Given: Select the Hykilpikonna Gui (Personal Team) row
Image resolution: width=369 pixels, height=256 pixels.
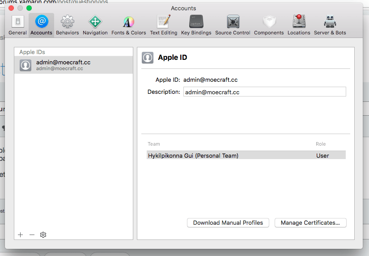Looking at the screenshot, I should click(x=246, y=155).
